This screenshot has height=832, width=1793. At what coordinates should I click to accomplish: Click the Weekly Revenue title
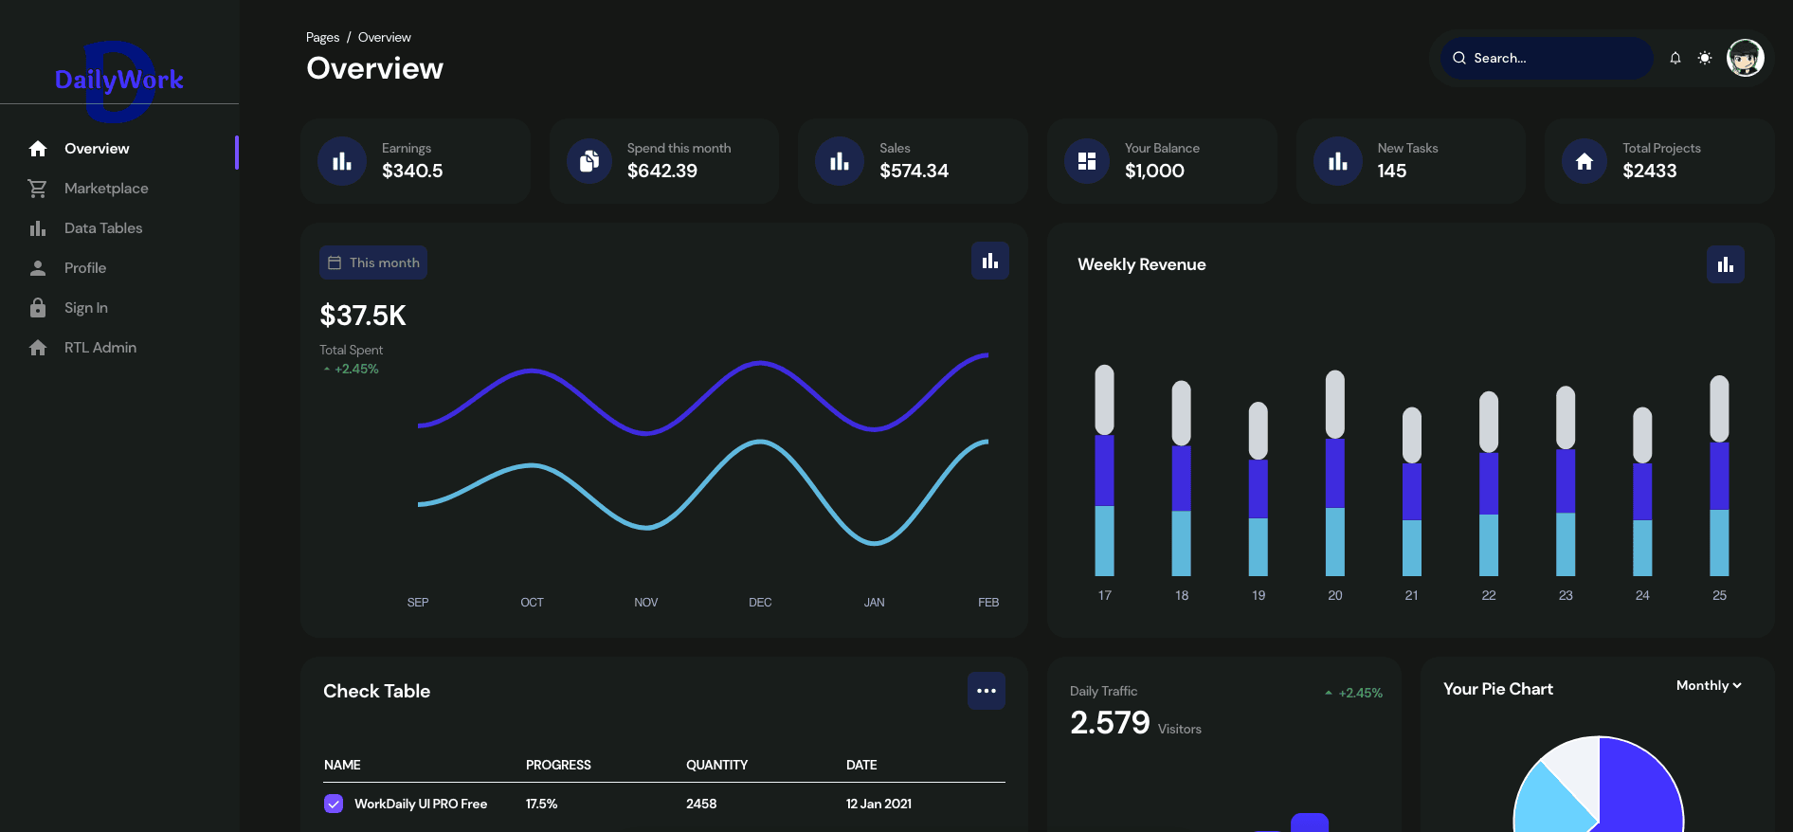[x=1142, y=264]
